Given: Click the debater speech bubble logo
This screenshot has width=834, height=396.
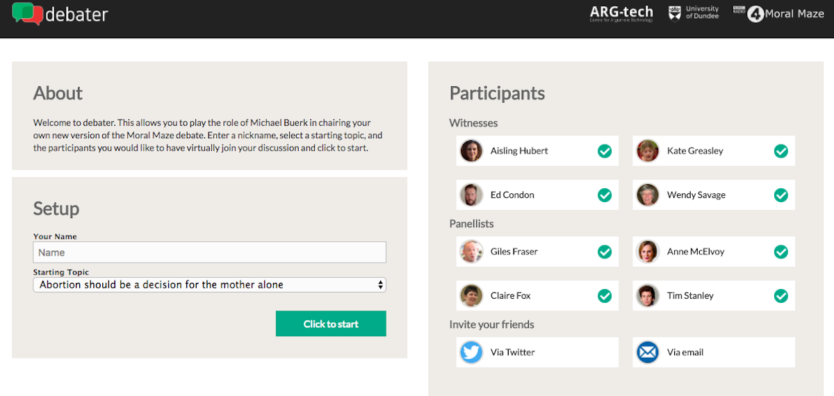Looking at the screenshot, I should [28, 14].
